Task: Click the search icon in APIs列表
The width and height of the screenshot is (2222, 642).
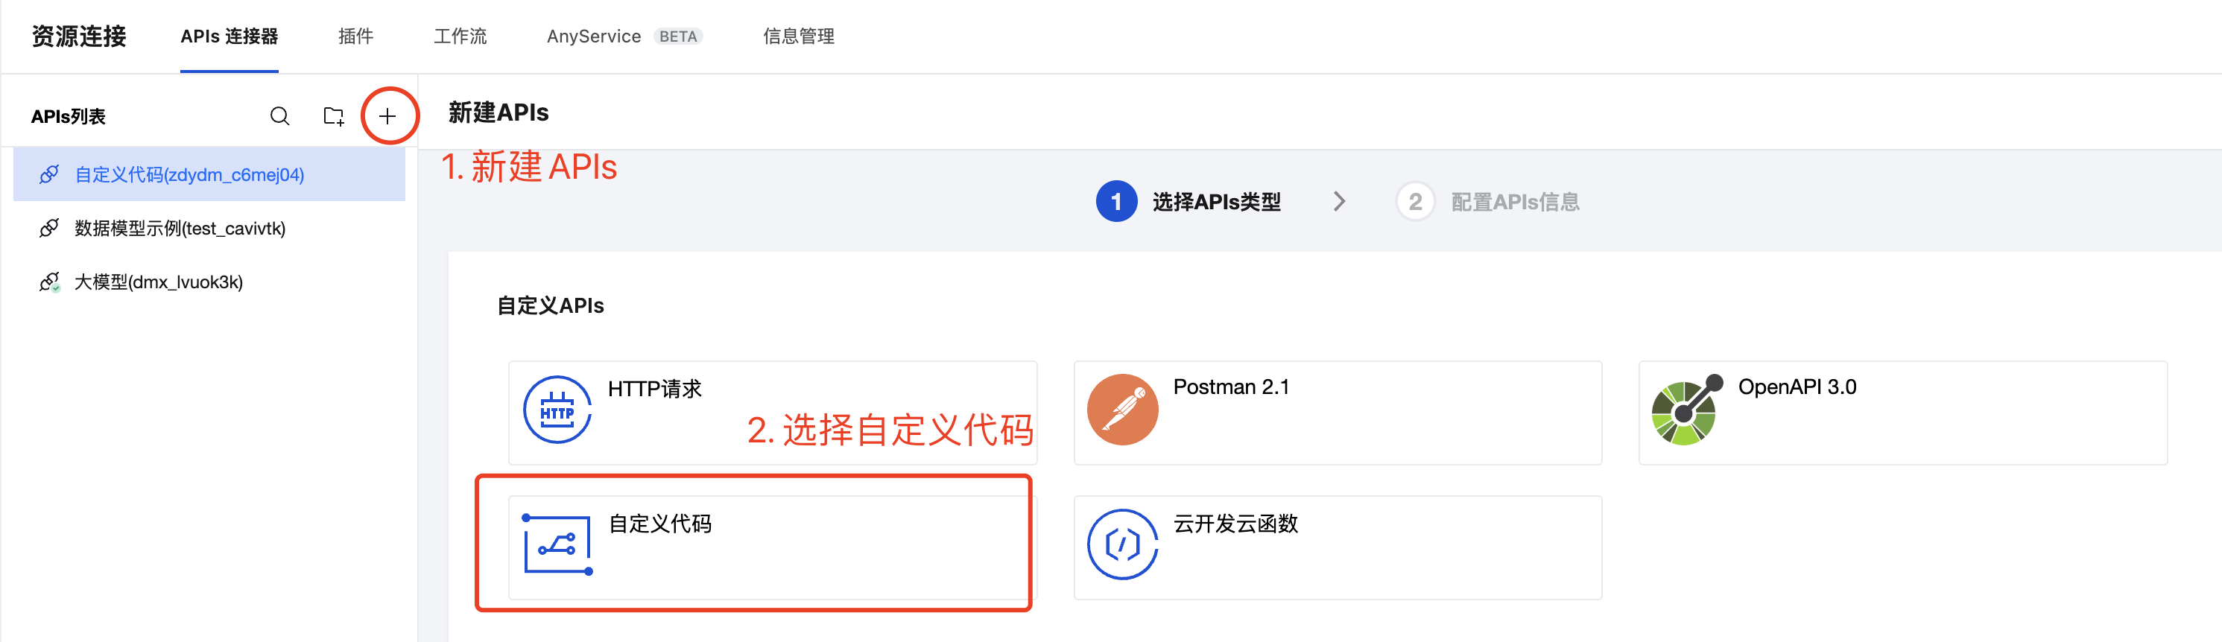Action: [x=279, y=115]
